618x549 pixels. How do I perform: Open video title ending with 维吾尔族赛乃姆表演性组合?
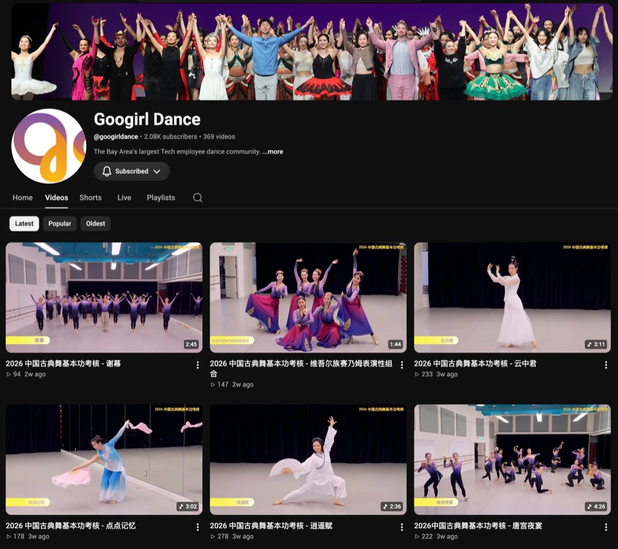(x=301, y=368)
